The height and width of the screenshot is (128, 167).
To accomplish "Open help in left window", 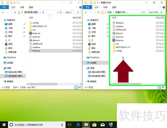I will (x=80, y=7).
